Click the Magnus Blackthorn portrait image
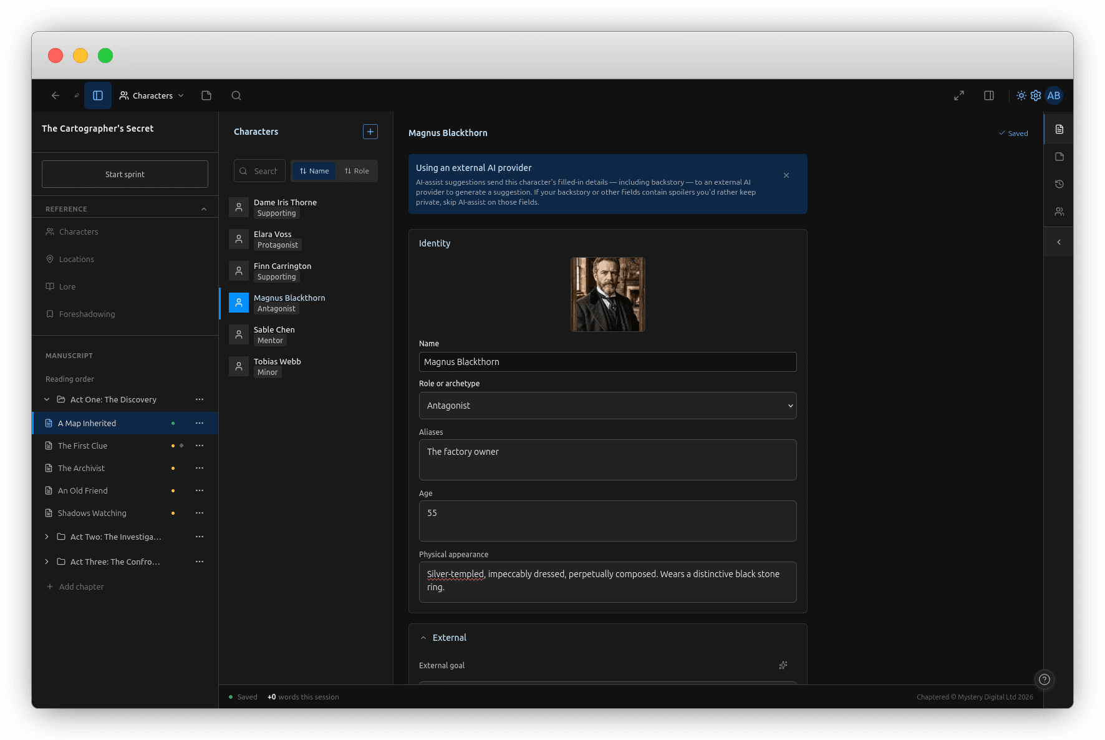The width and height of the screenshot is (1105, 740). coord(608,295)
